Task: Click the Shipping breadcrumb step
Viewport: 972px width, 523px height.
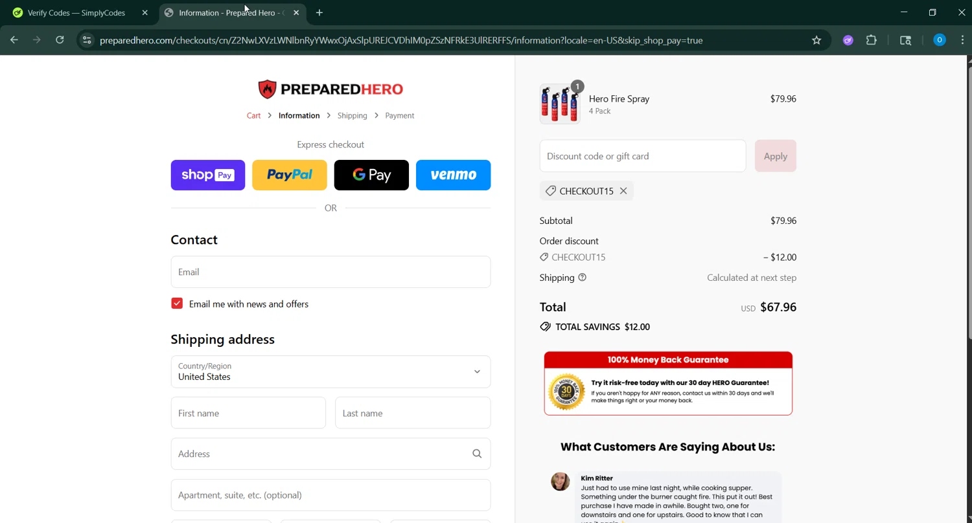Action: (x=352, y=115)
